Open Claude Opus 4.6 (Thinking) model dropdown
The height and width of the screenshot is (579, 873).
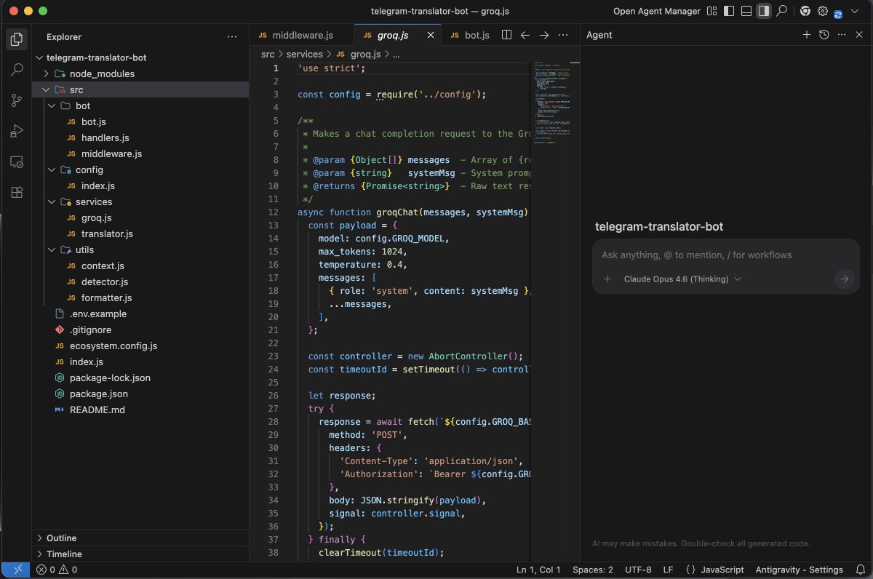(682, 279)
